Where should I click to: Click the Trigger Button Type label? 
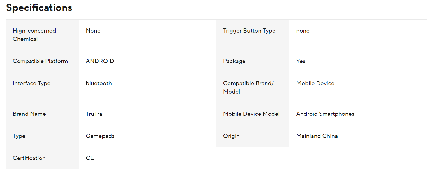249,31
